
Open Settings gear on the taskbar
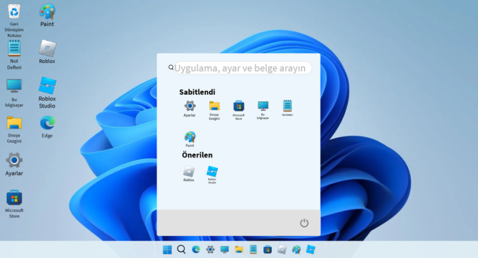point(210,250)
